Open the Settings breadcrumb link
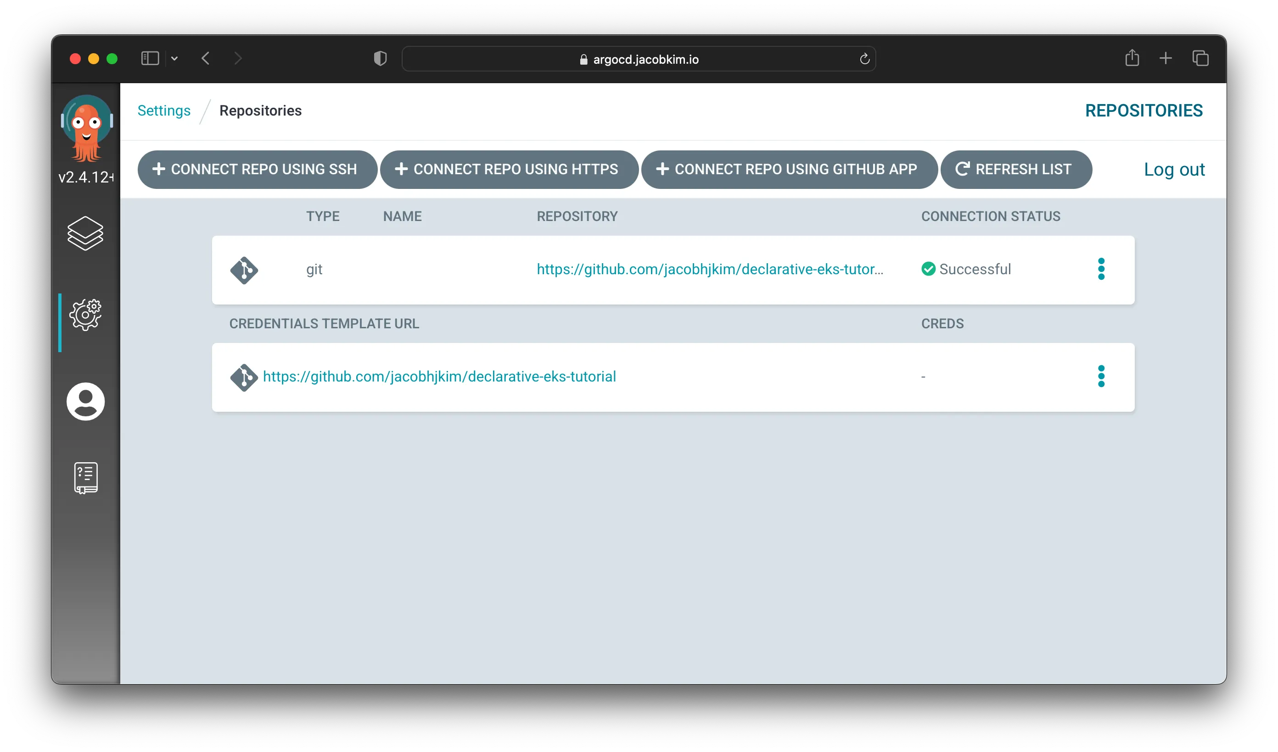 164,111
